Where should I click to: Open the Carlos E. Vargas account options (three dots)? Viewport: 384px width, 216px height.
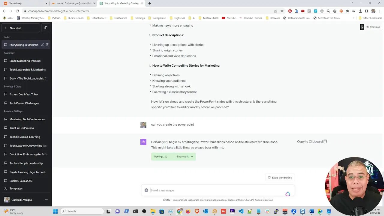(46, 200)
